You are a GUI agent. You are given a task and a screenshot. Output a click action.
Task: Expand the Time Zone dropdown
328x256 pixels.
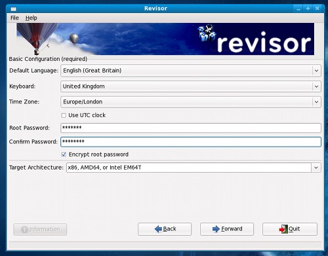316,101
